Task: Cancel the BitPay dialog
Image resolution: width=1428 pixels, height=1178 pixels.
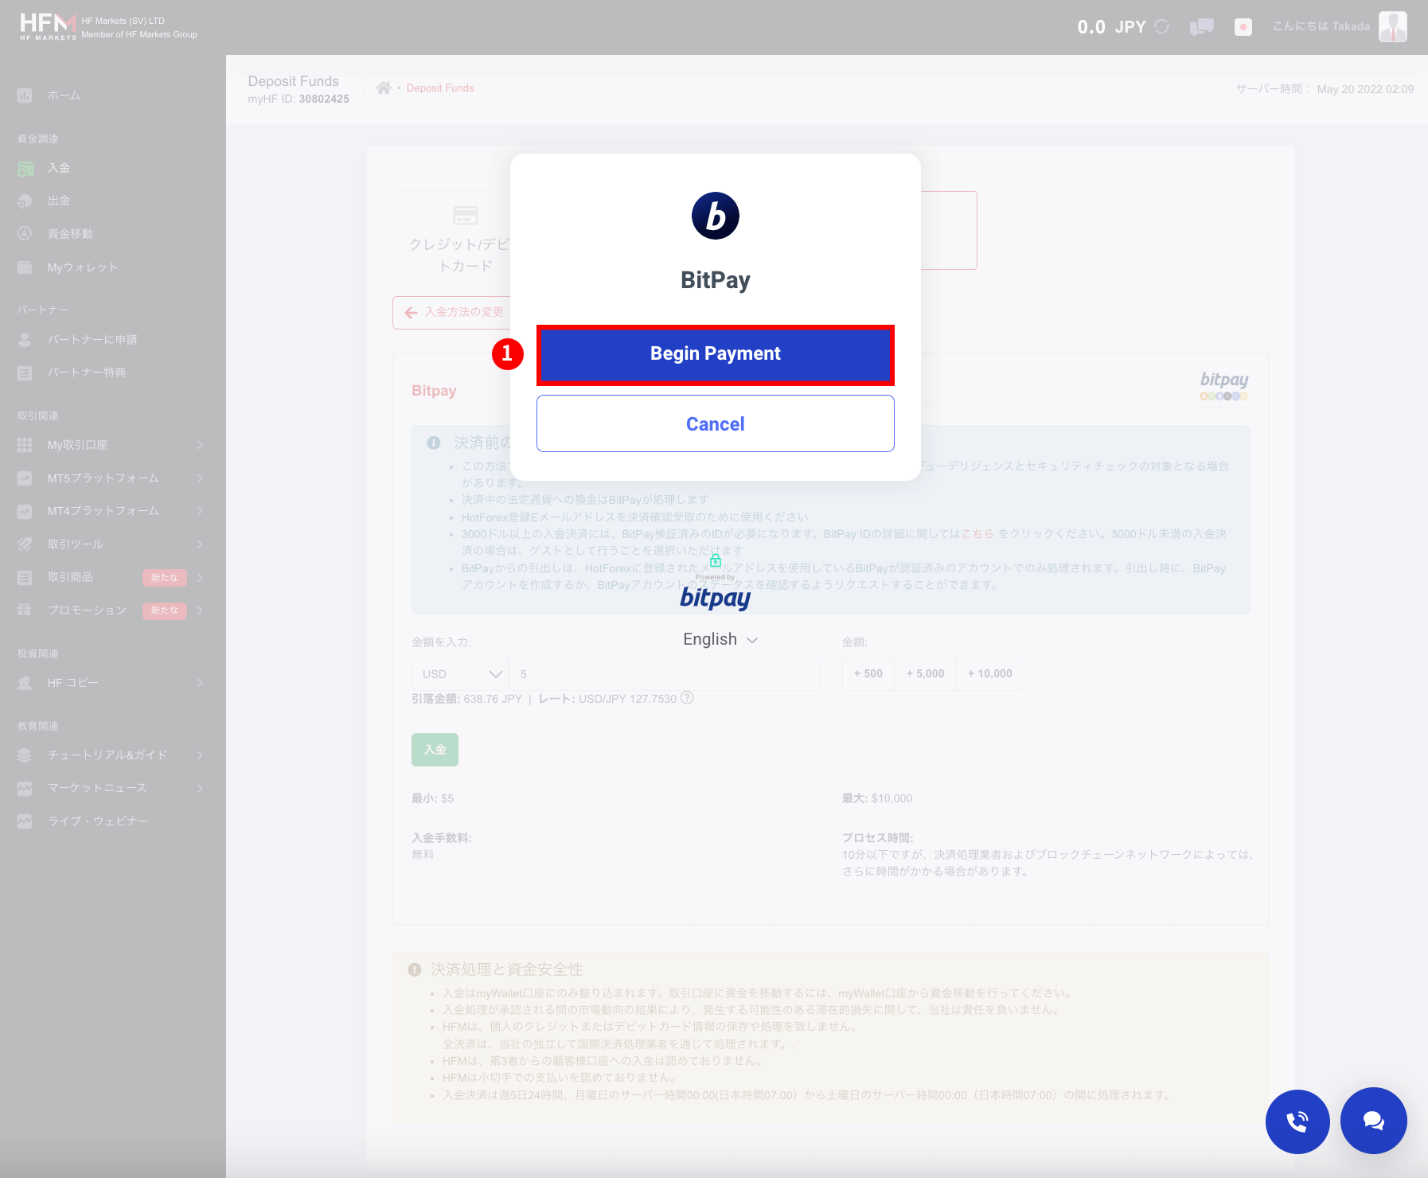Action: [x=715, y=423]
